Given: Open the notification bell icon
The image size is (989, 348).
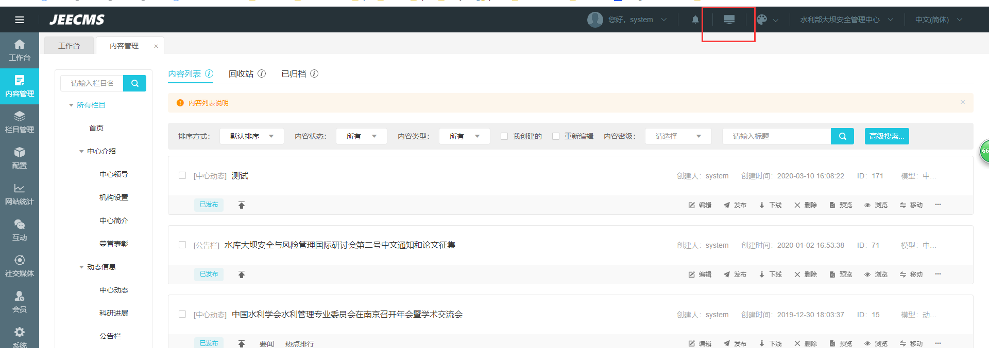Looking at the screenshot, I should [695, 20].
